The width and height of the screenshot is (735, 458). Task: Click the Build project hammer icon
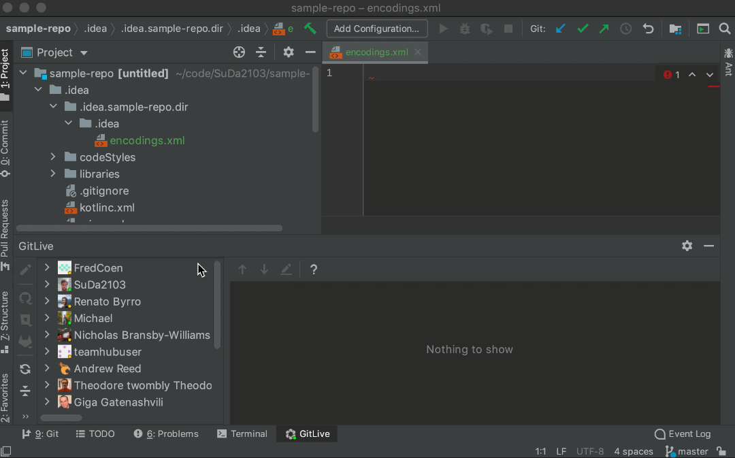310,29
